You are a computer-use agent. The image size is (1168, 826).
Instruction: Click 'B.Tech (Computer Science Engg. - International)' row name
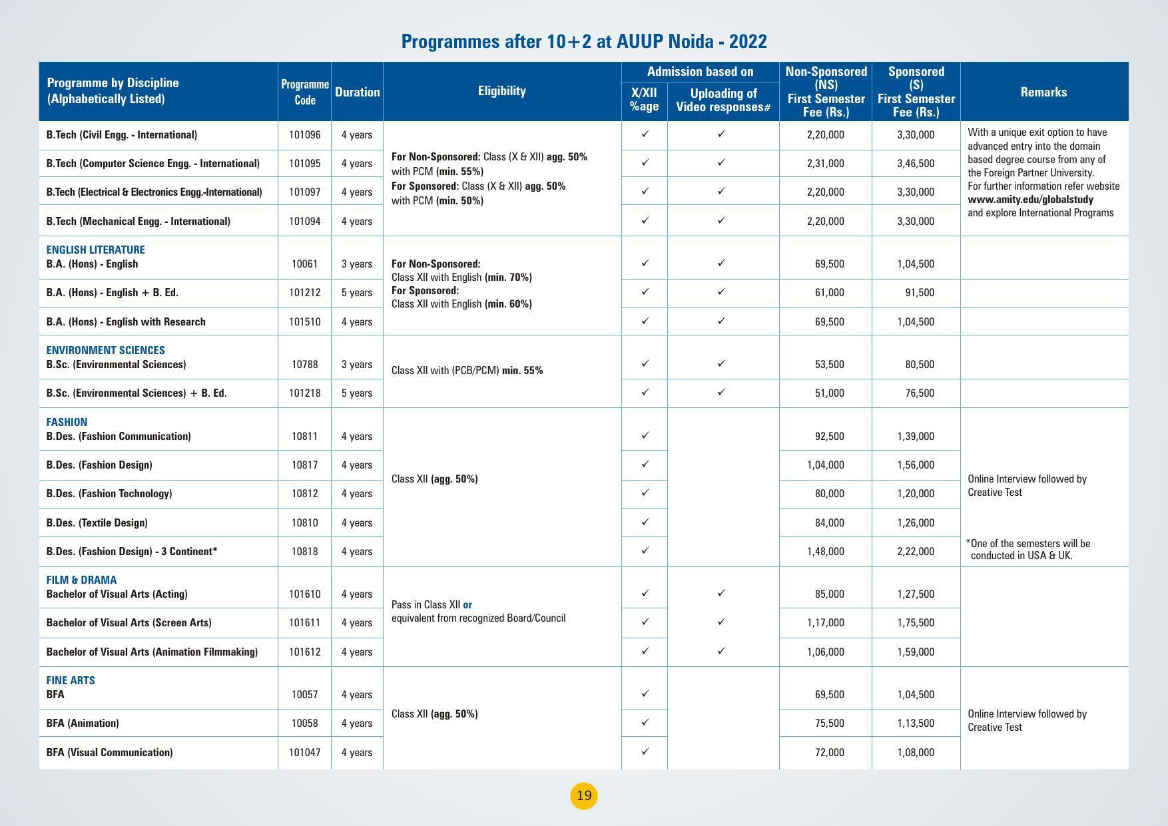point(153,163)
